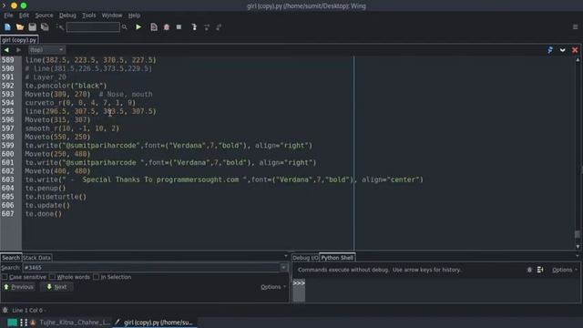583x328 pixels.
Task: Close the editor with the red X icon
Action: coord(575,50)
